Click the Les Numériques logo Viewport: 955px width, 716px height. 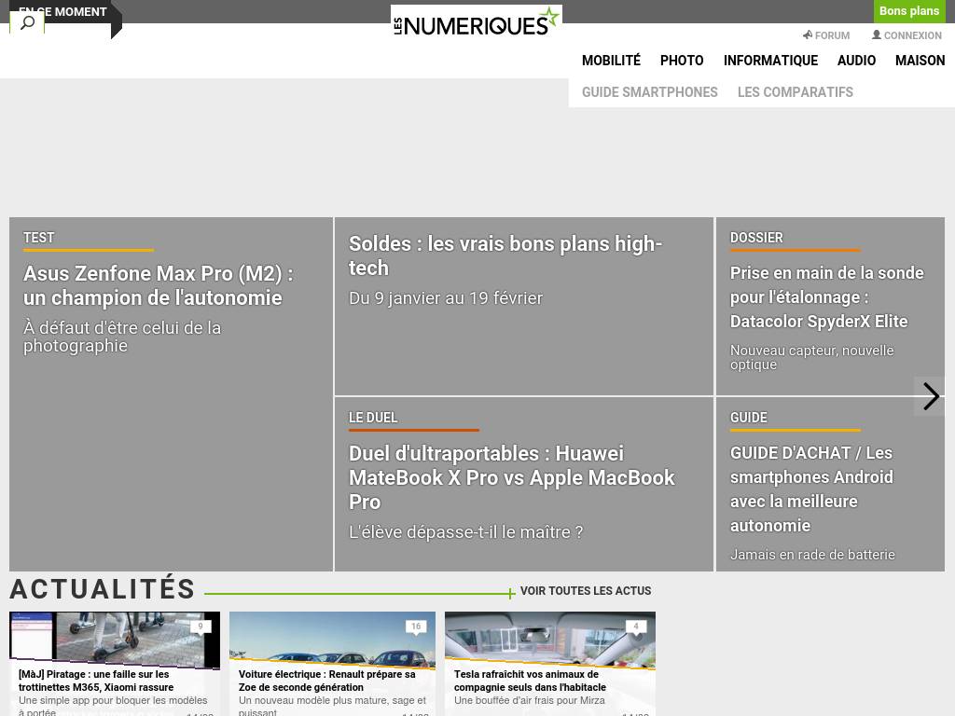(476, 21)
